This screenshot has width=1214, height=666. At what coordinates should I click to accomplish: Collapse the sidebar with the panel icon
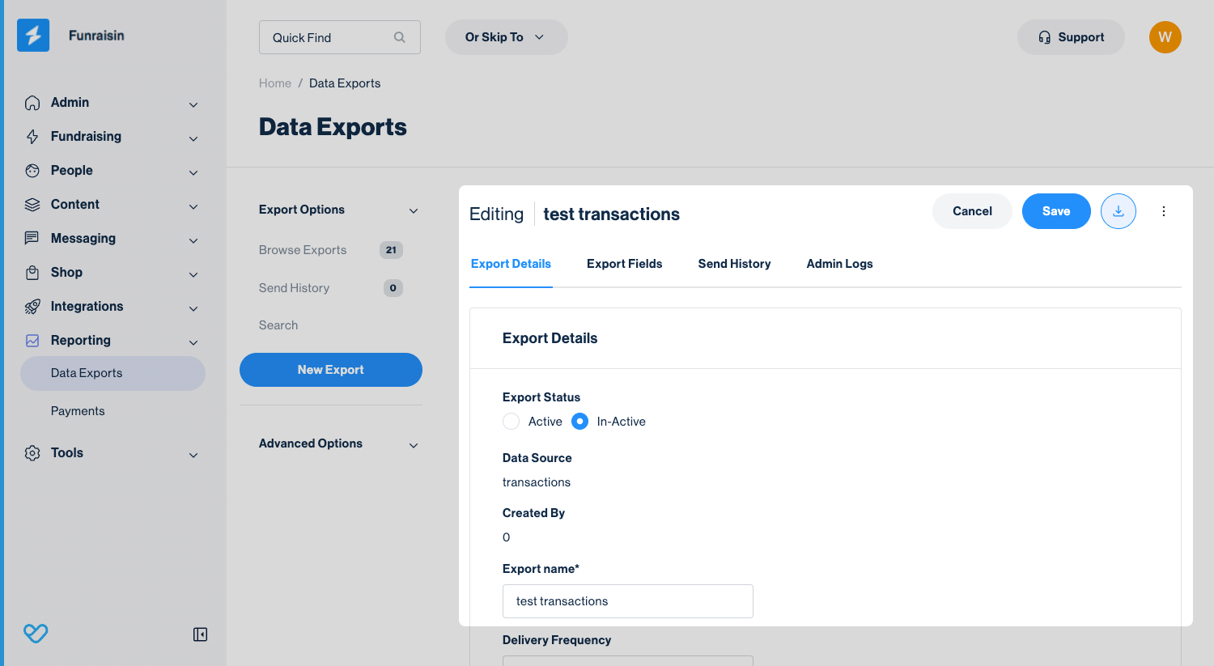click(x=200, y=634)
